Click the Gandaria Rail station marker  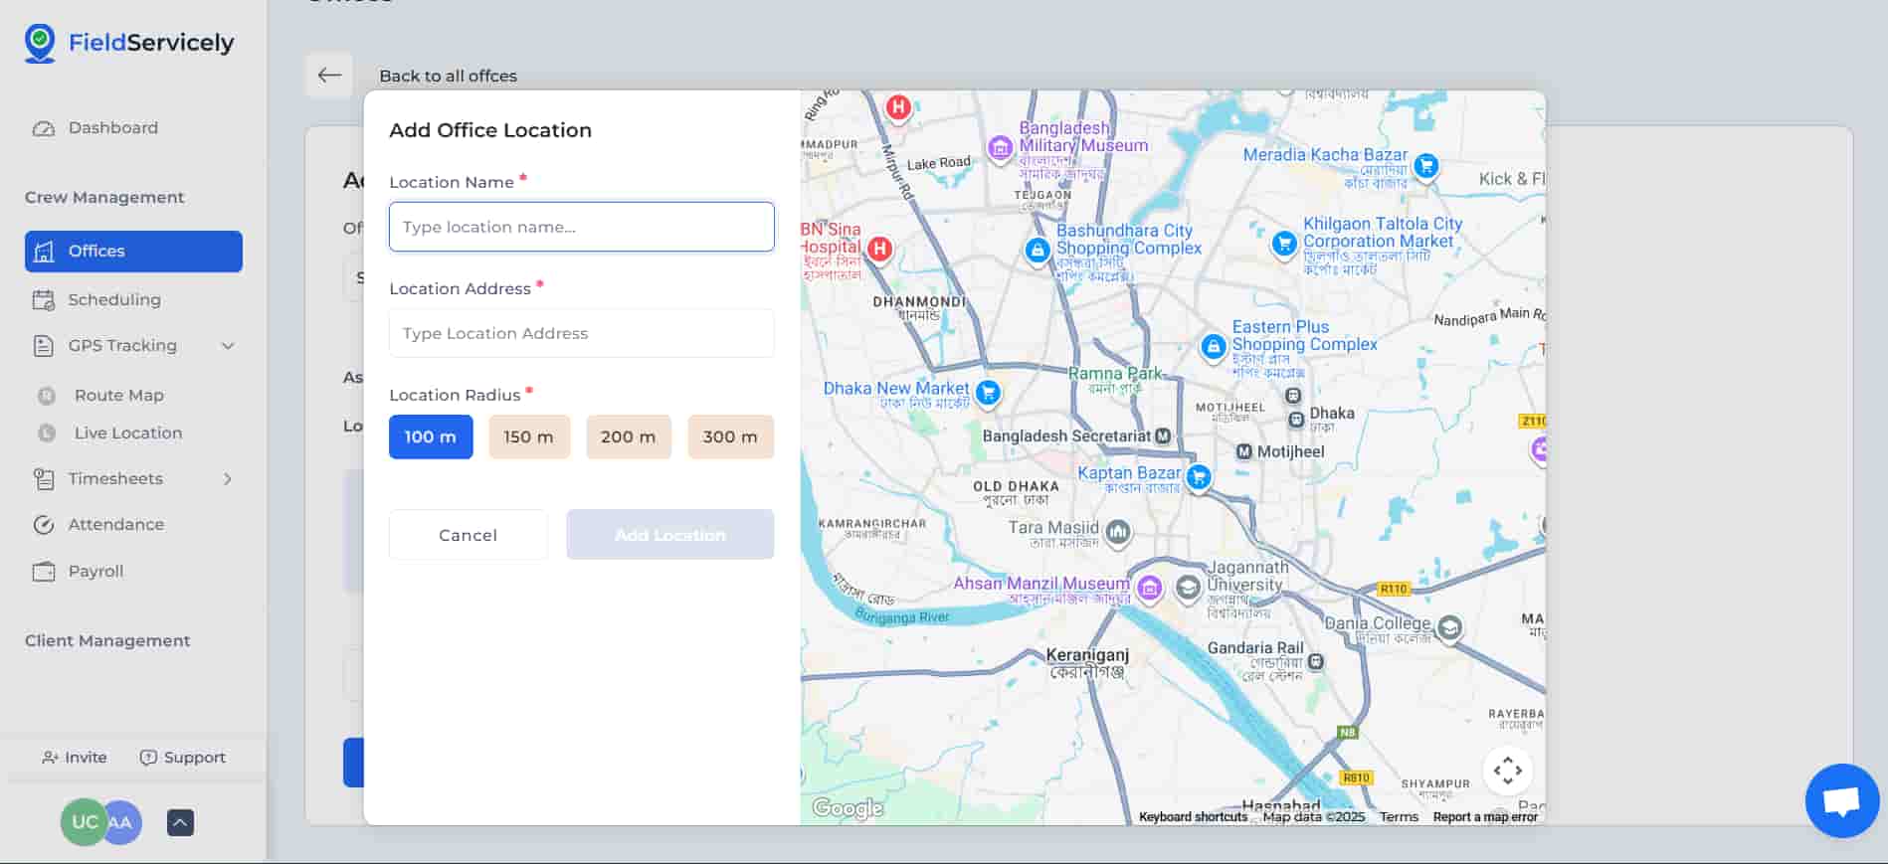coord(1316,661)
